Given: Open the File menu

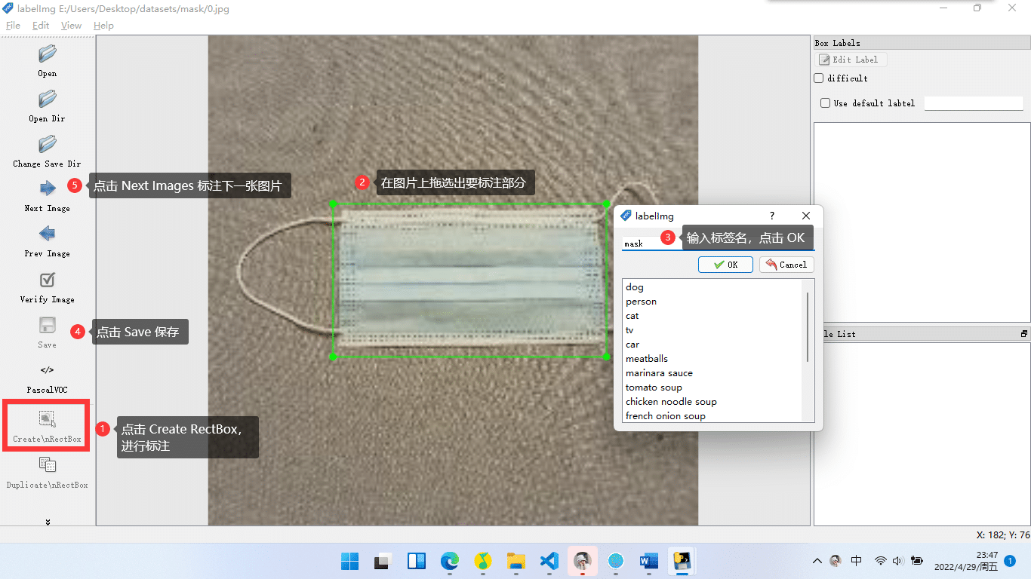Looking at the screenshot, I should pos(13,26).
